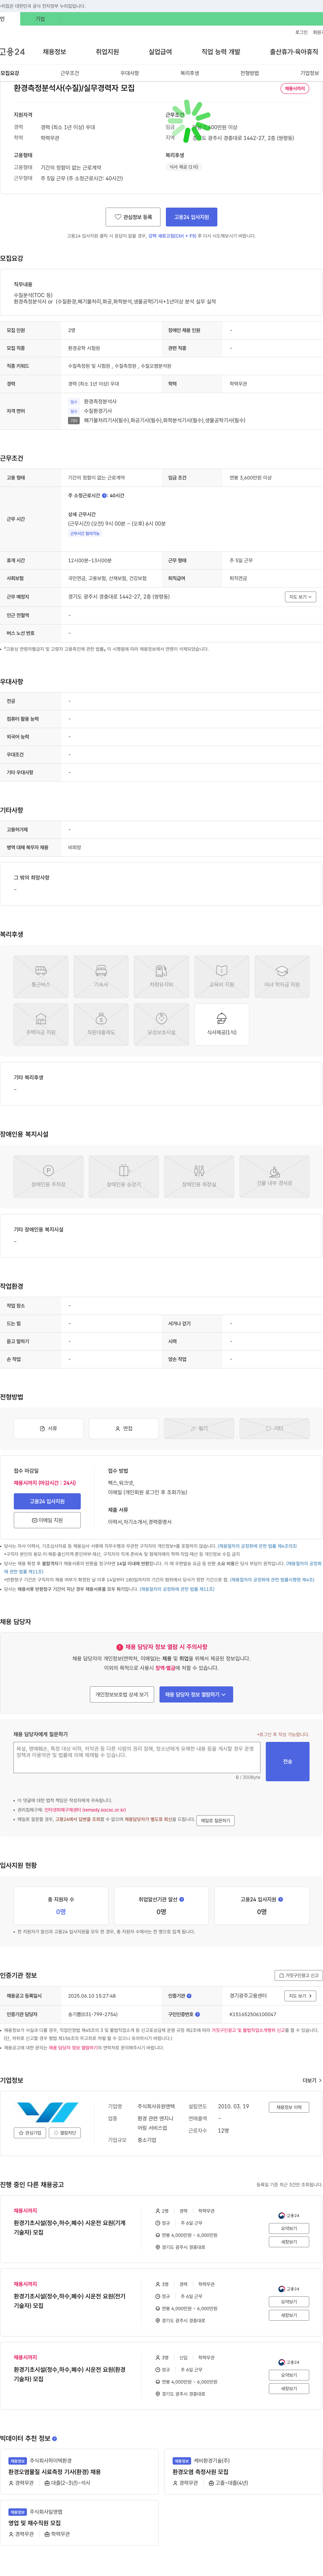The width and height of the screenshot is (323, 2576).
Task: Open the company's 채용정보 이력 button
Action: (289, 2107)
